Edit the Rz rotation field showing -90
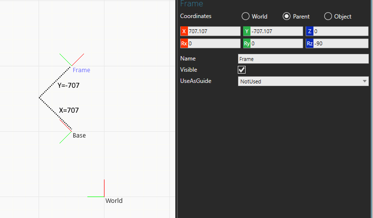 click(341, 43)
